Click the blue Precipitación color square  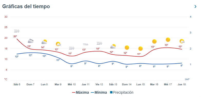tap(111, 92)
